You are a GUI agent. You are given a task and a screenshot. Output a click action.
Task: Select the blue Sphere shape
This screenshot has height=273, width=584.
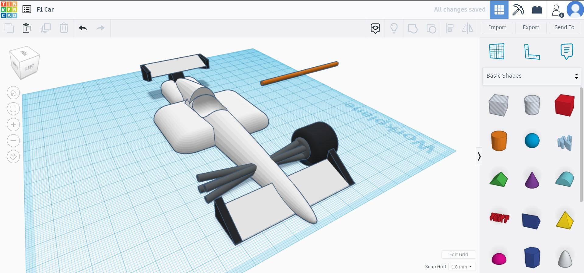coord(532,141)
